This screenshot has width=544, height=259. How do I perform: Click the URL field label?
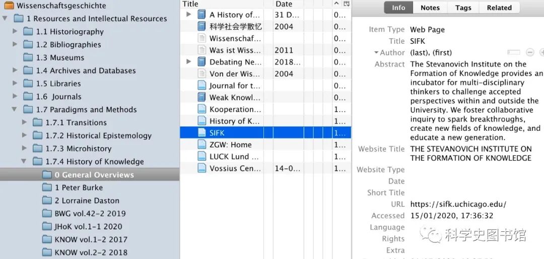point(397,204)
